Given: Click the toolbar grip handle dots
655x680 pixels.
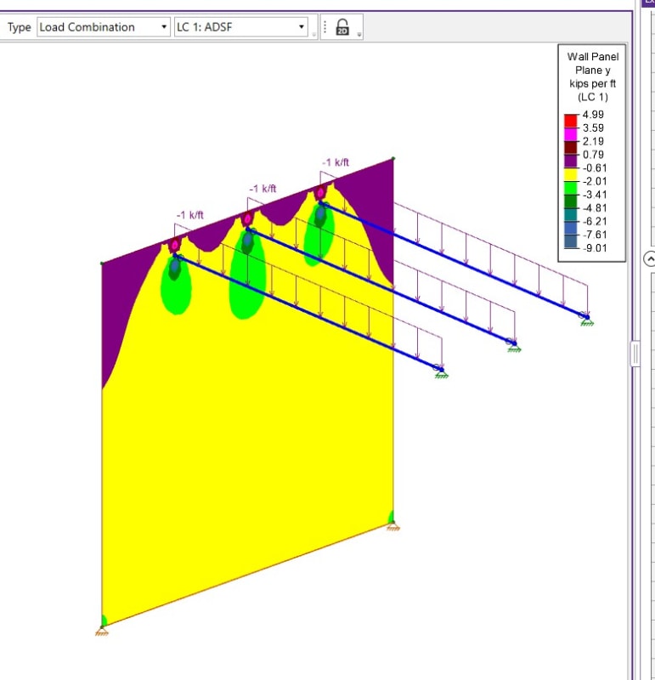Looking at the screenshot, I should pos(325,27).
